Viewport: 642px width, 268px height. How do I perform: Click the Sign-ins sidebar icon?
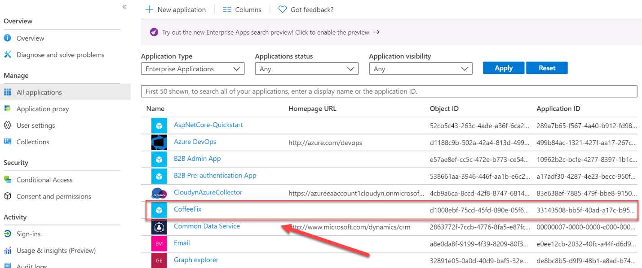pos(8,233)
